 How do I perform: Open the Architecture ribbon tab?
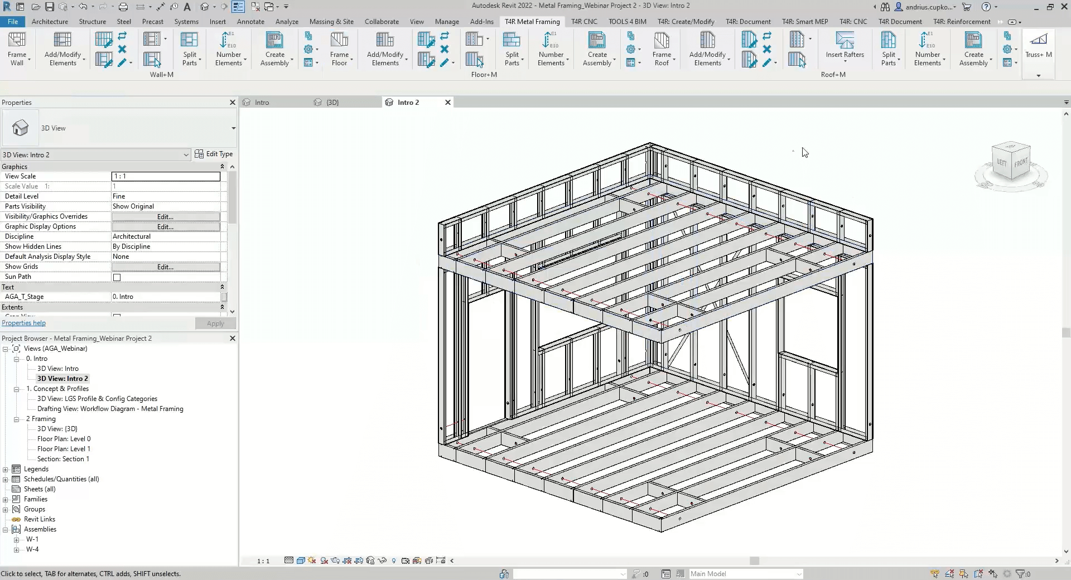(x=50, y=22)
